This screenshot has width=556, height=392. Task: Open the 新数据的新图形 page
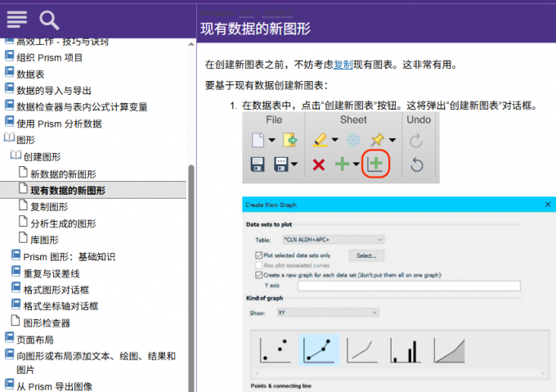click(x=63, y=174)
